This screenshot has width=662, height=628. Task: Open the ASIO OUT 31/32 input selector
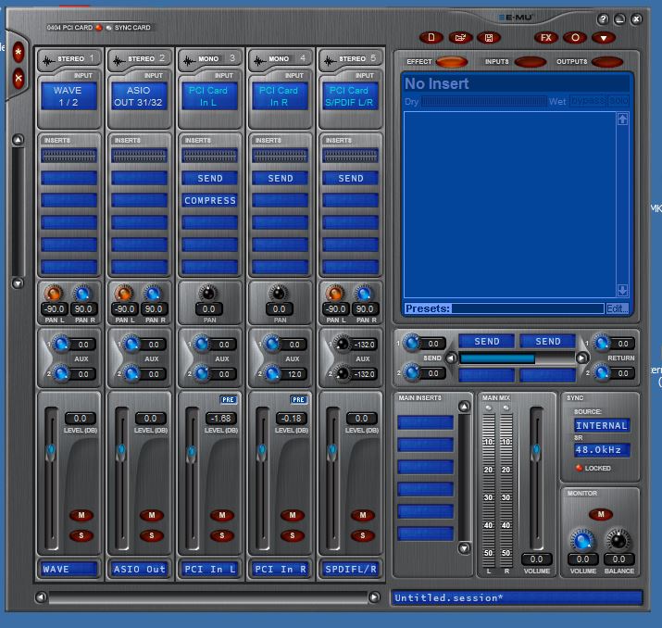pos(139,96)
